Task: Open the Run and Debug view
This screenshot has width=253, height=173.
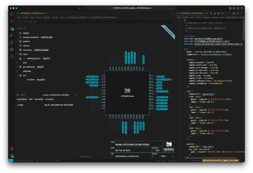Action: coord(12,35)
